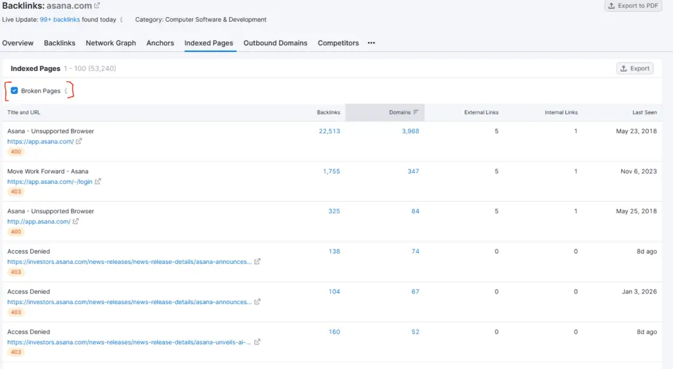Open the asana-unveils-ai investors URL
Viewport: 673px width, 369px height.
coord(129,343)
